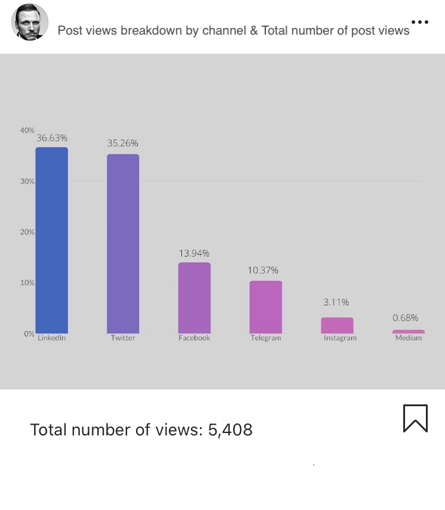Click the Twitter axis label
The width and height of the screenshot is (445, 510).
point(123,338)
